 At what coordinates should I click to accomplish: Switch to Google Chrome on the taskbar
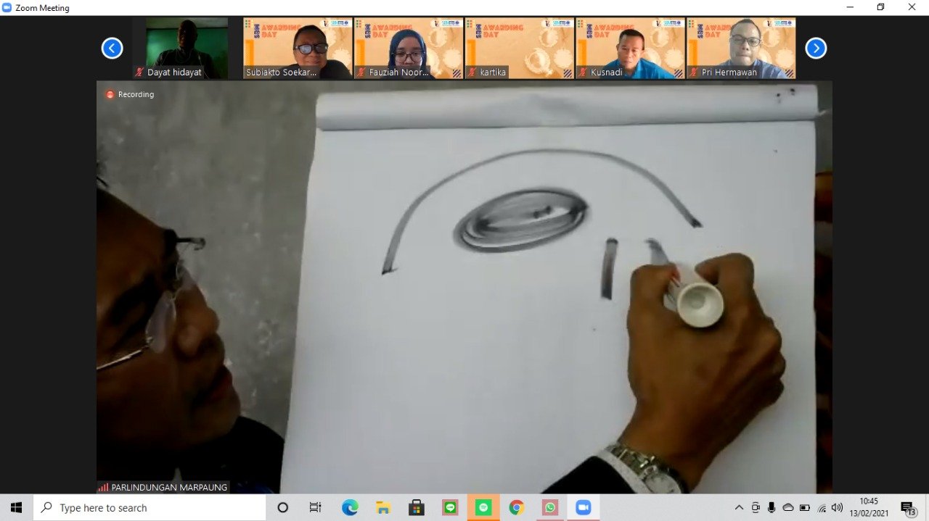tap(517, 507)
